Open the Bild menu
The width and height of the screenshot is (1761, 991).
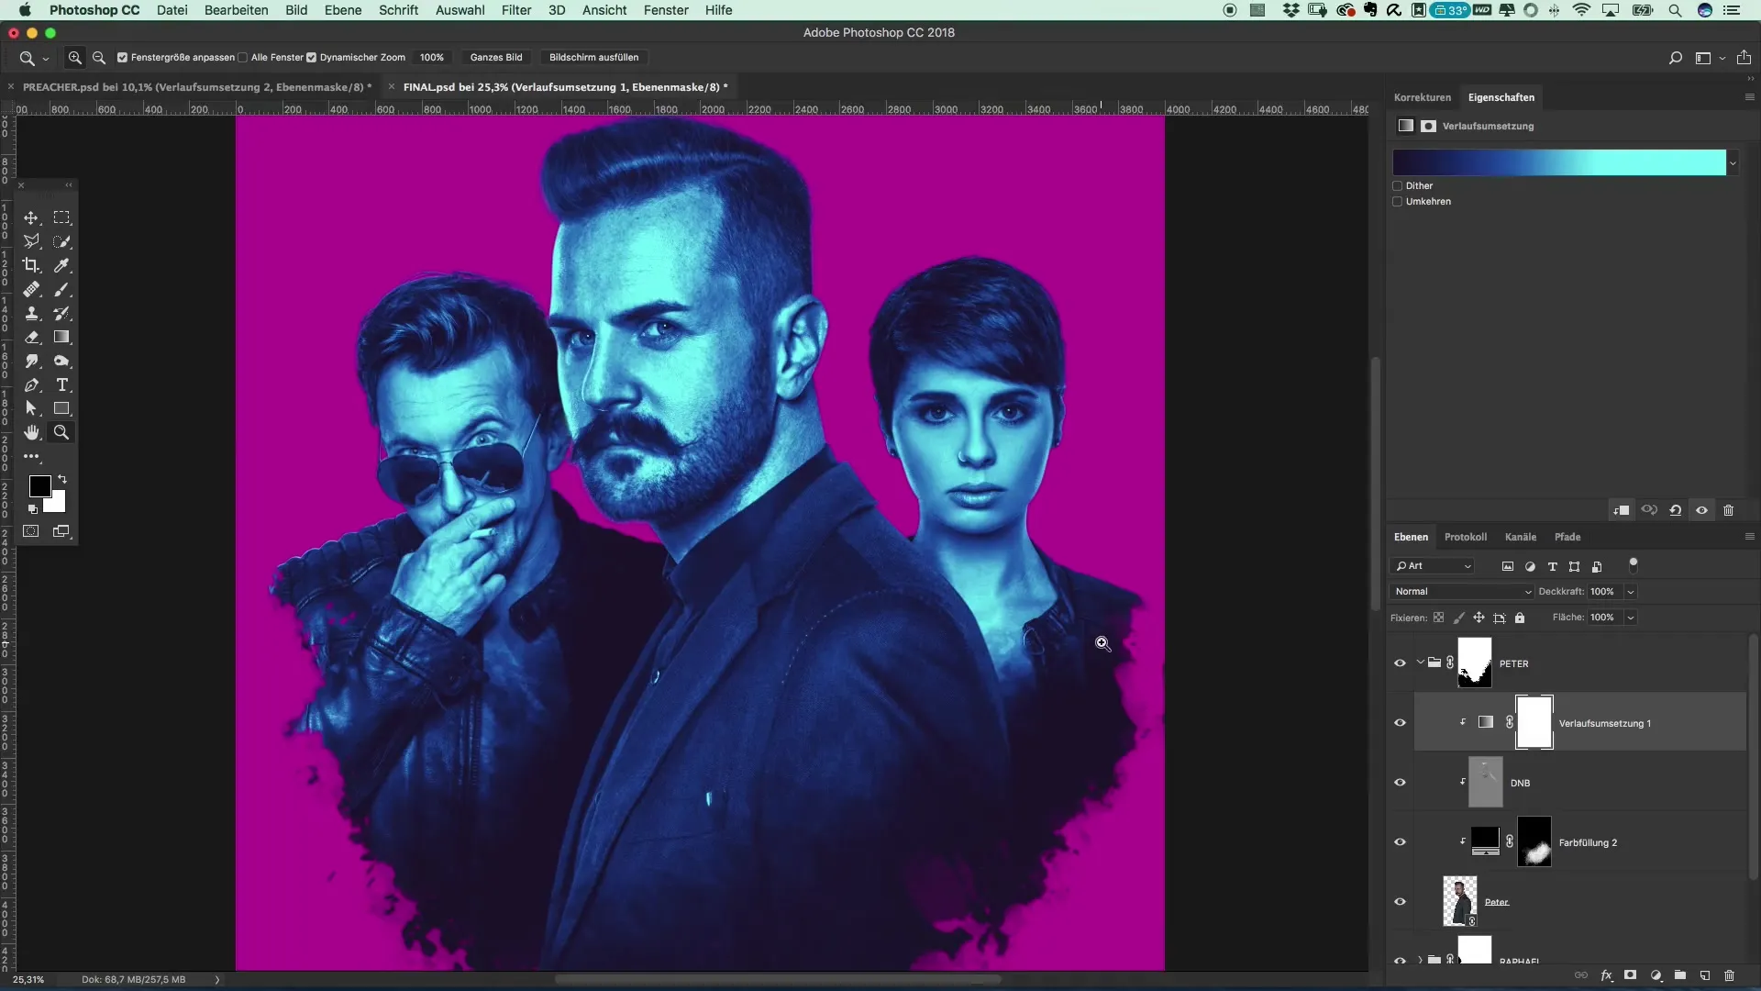[x=296, y=10]
